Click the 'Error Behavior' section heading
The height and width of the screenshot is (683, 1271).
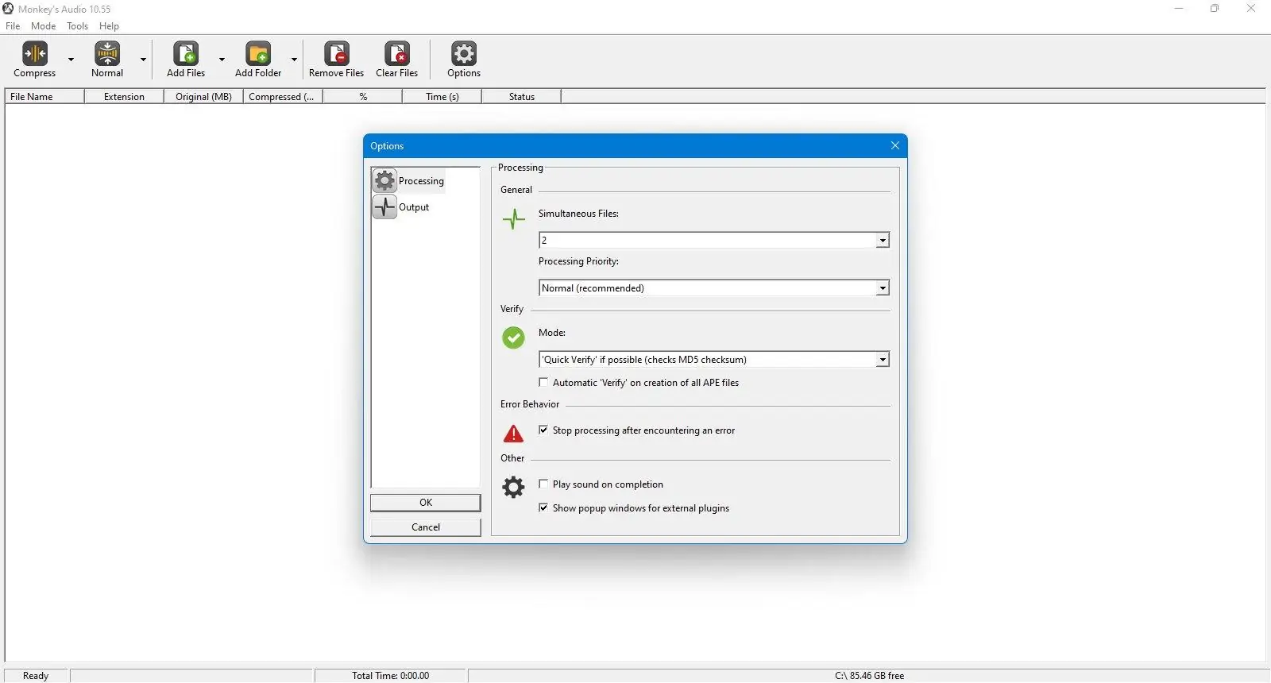pos(530,404)
